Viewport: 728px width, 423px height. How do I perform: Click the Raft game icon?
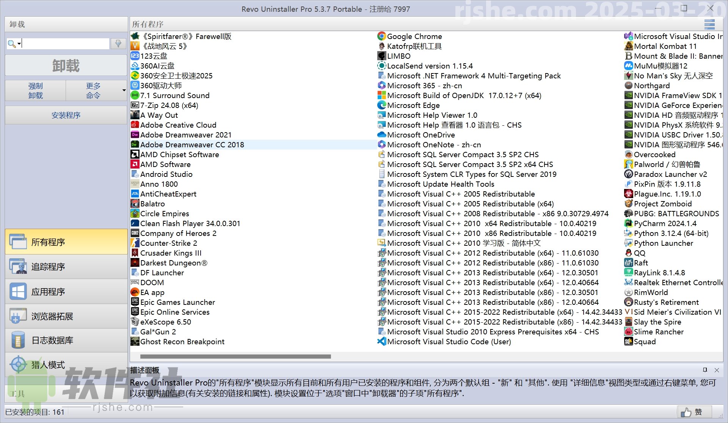[628, 263]
